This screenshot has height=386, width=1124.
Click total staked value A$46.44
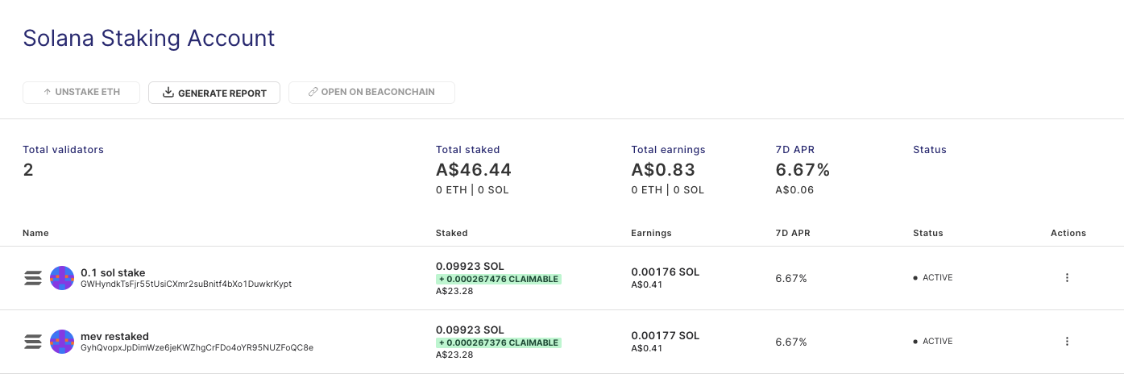click(x=474, y=170)
